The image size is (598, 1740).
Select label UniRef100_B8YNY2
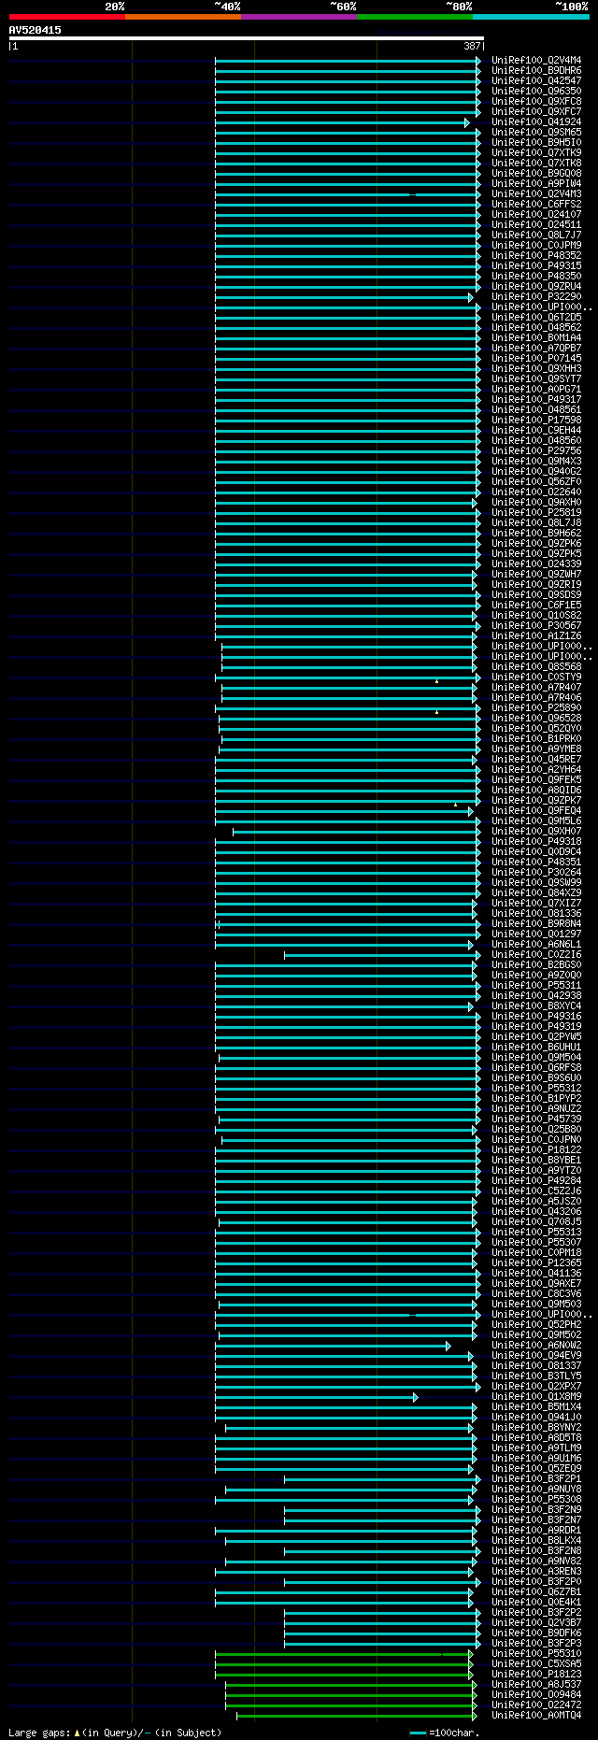click(x=536, y=1427)
